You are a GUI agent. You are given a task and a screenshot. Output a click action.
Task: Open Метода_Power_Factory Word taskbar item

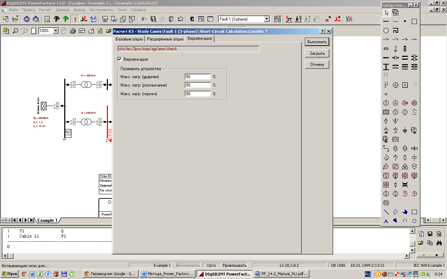pyautogui.click(x=168, y=274)
